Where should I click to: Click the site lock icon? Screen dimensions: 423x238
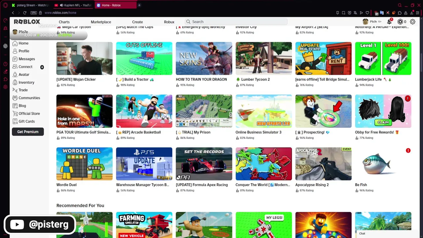click(40, 13)
